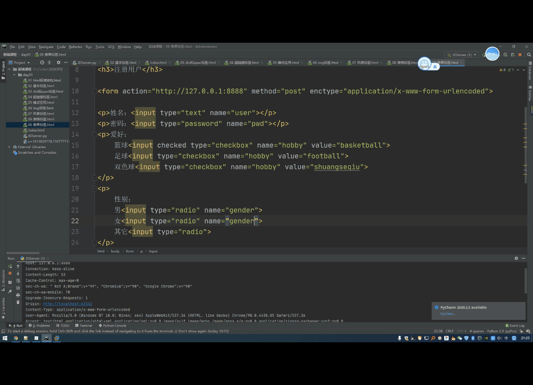Open the File menu
This screenshot has height=385, width=533.
point(12,47)
